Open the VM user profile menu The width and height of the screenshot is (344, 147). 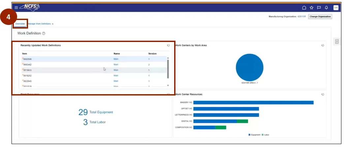coord(336,8)
